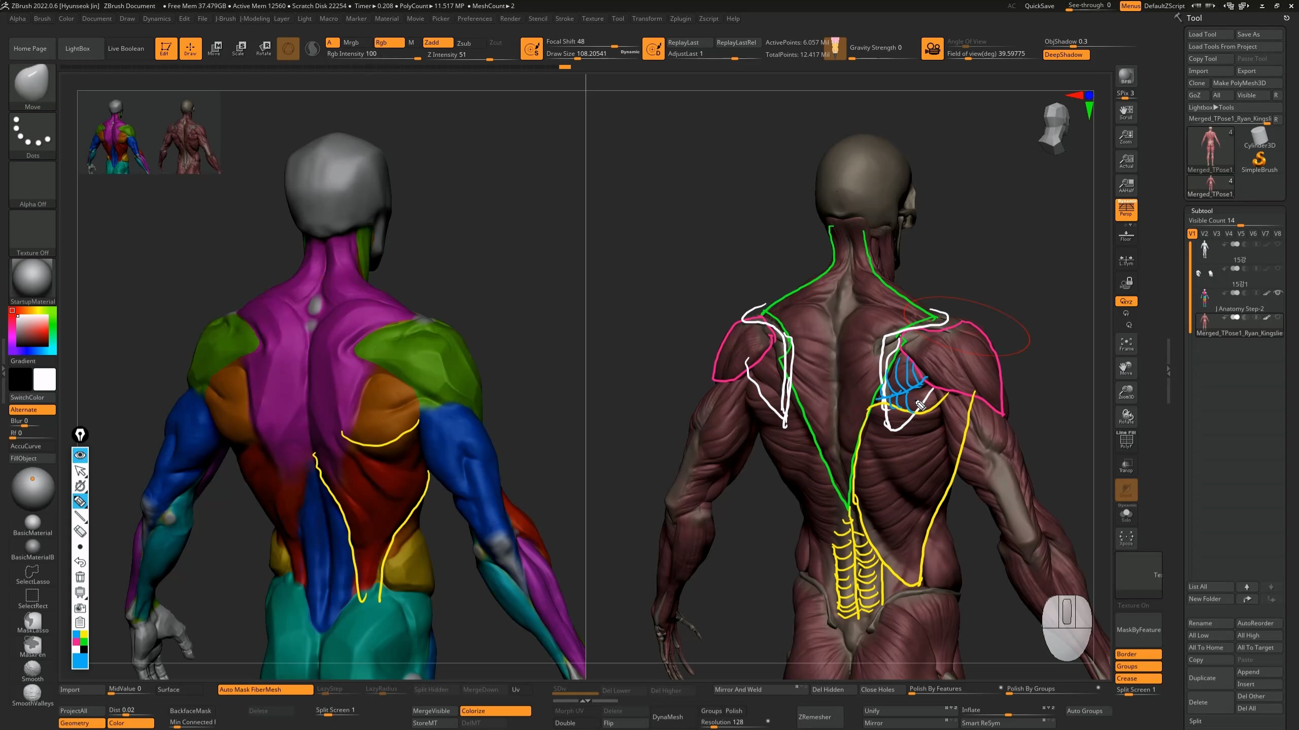Open the Lightbox Tools browser
The image size is (1299, 730).
coord(1211,107)
